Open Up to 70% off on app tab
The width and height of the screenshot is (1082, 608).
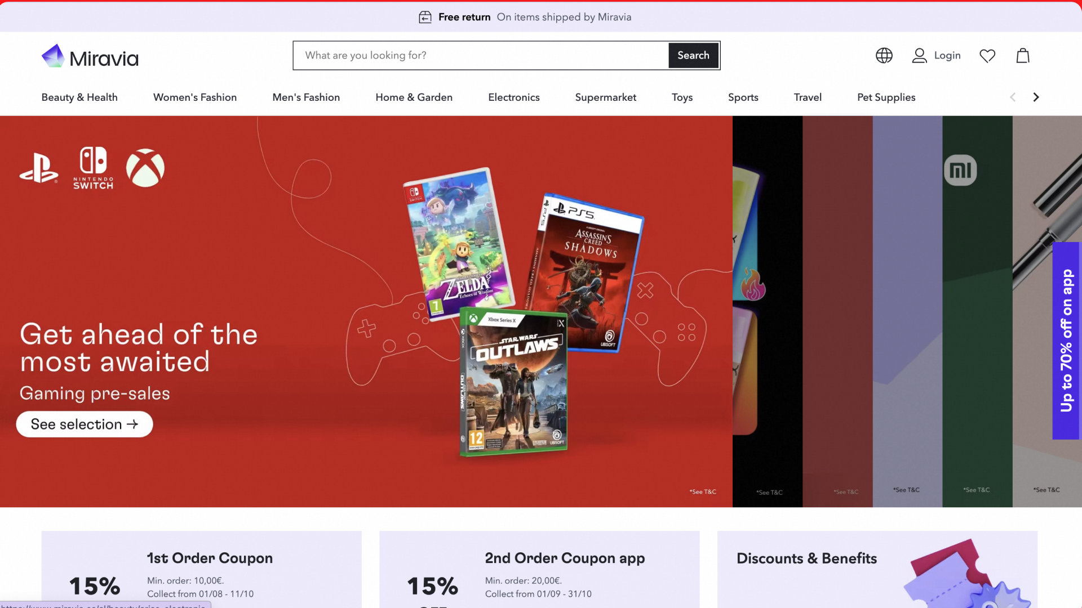click(1066, 341)
